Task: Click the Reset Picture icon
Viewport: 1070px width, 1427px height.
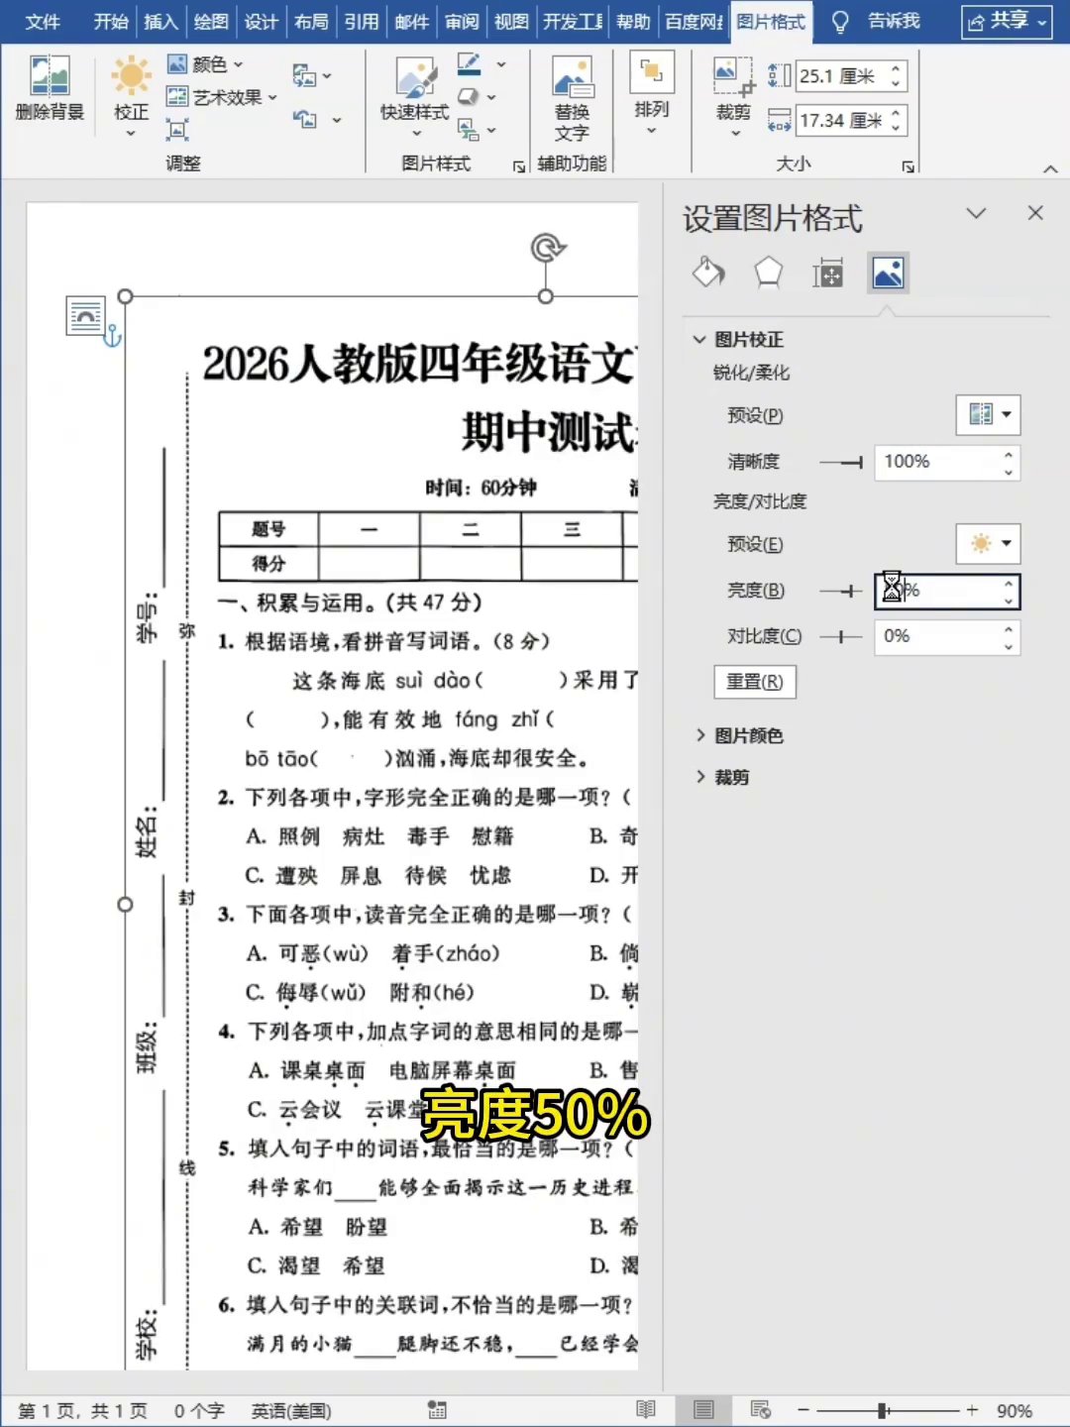Action: (x=305, y=119)
